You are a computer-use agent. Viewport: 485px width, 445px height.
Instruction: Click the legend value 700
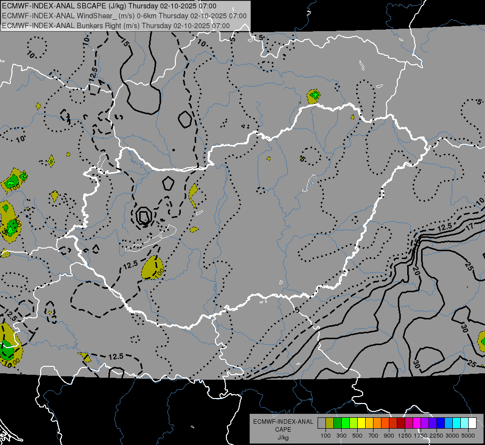(374, 436)
